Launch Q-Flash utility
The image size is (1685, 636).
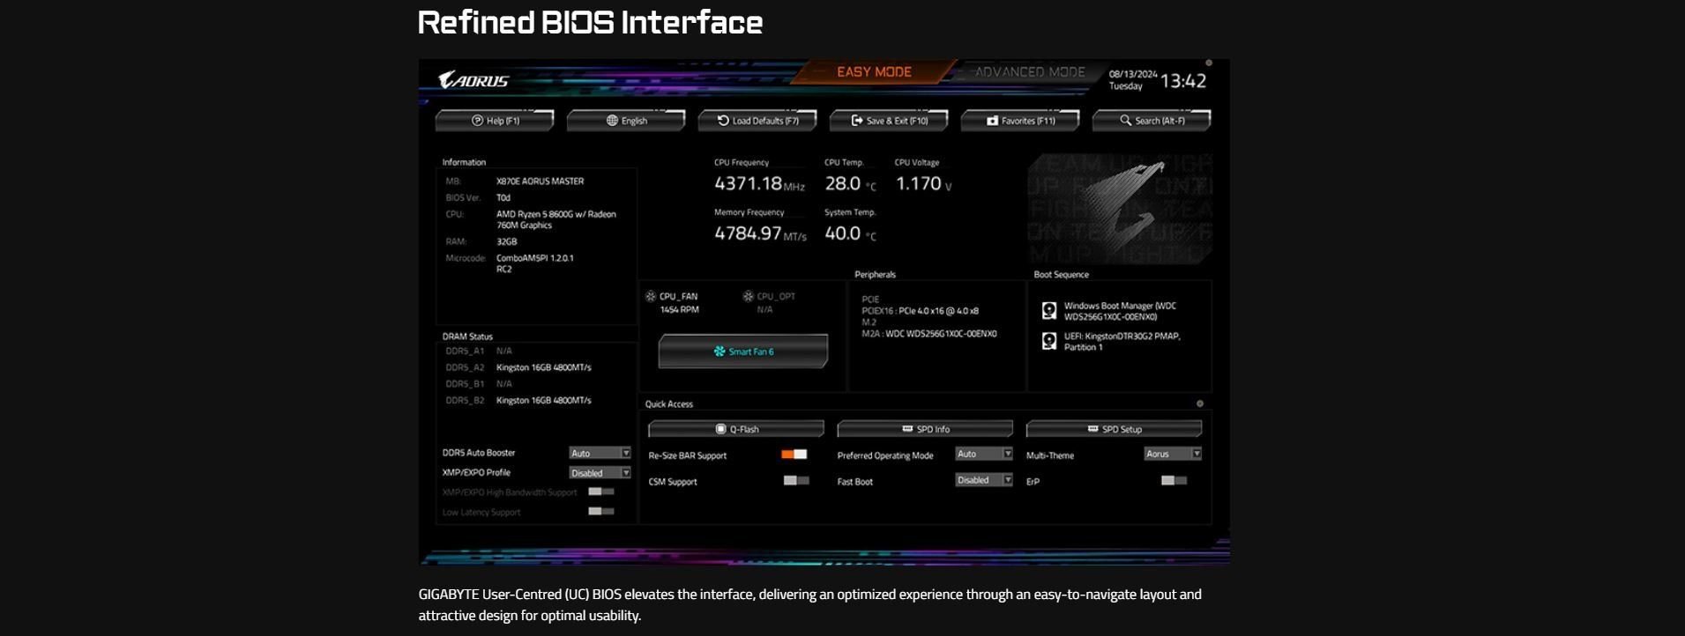(736, 429)
